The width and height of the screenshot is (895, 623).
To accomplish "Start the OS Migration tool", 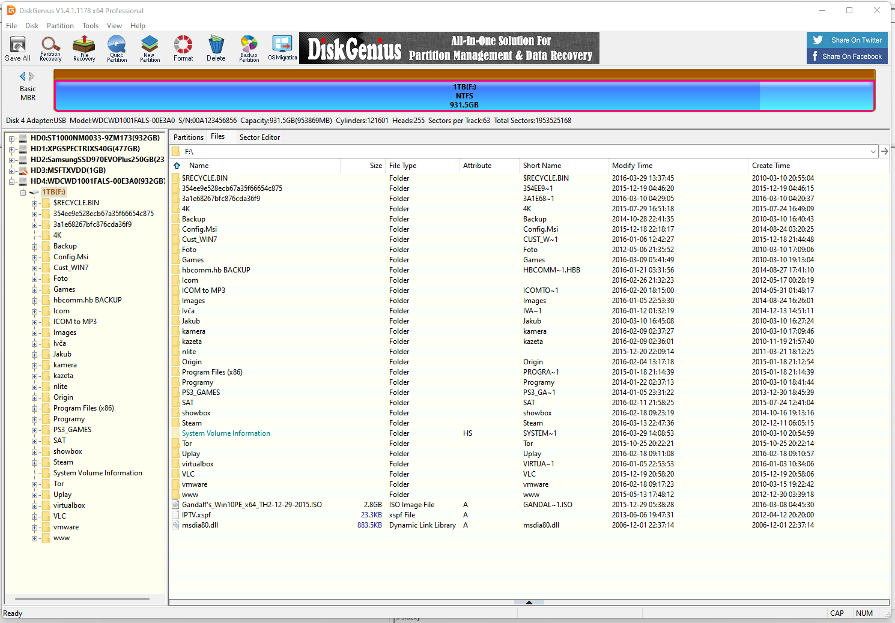I will (x=282, y=48).
